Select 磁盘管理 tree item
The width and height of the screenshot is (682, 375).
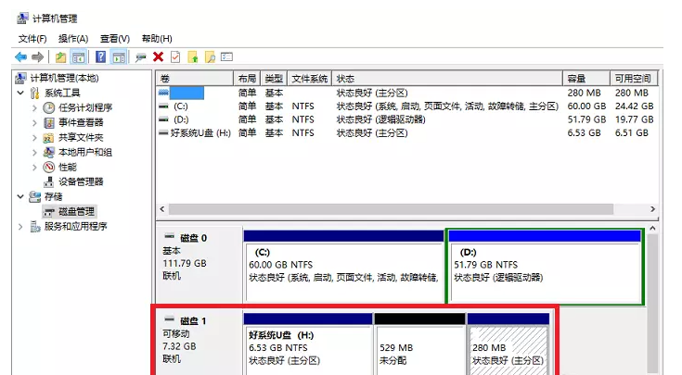76,212
